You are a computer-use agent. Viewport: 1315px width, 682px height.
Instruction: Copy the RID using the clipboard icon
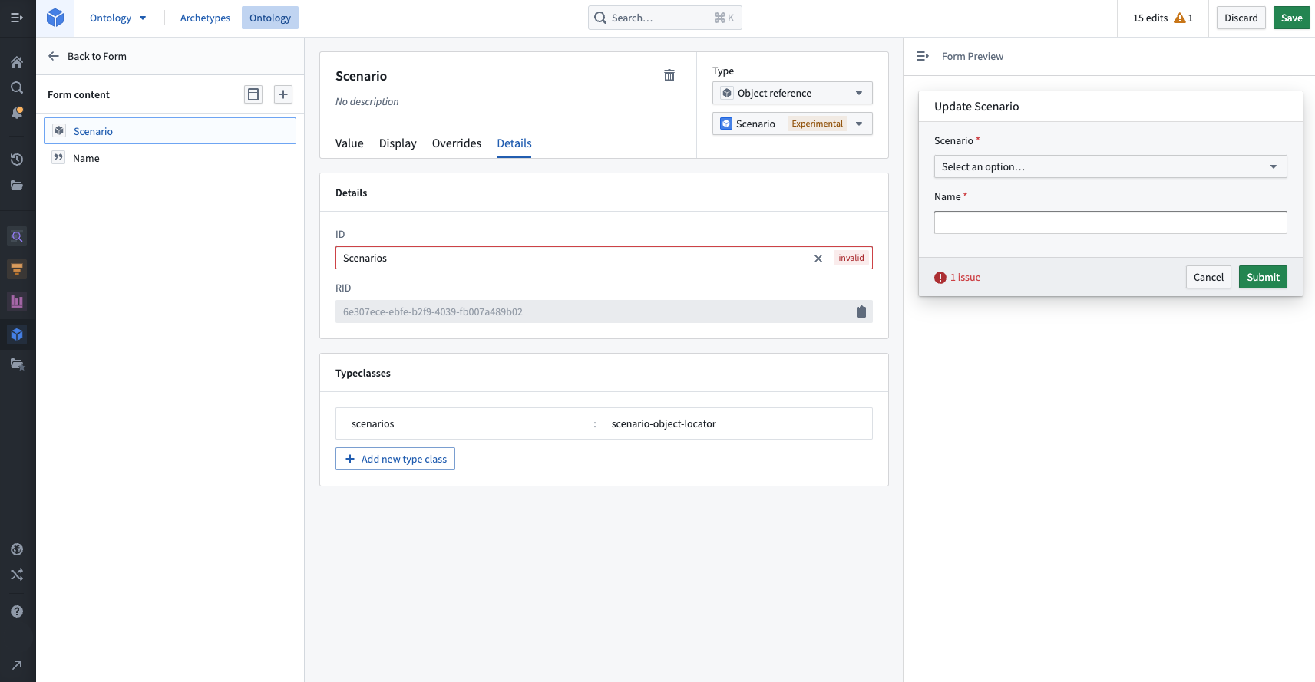(861, 311)
